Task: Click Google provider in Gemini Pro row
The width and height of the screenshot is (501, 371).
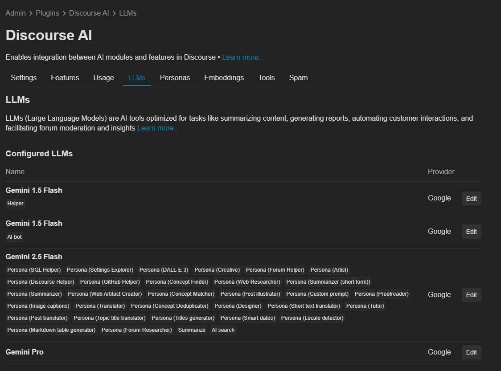Action: point(439,352)
